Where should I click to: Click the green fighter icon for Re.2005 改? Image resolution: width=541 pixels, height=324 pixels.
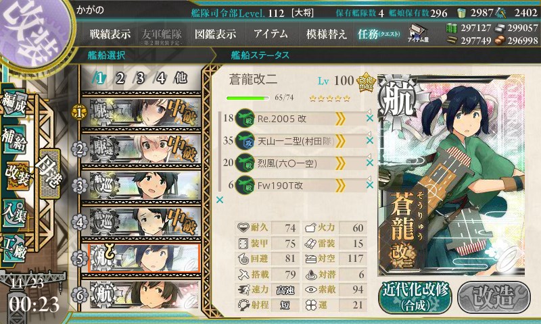click(x=245, y=118)
